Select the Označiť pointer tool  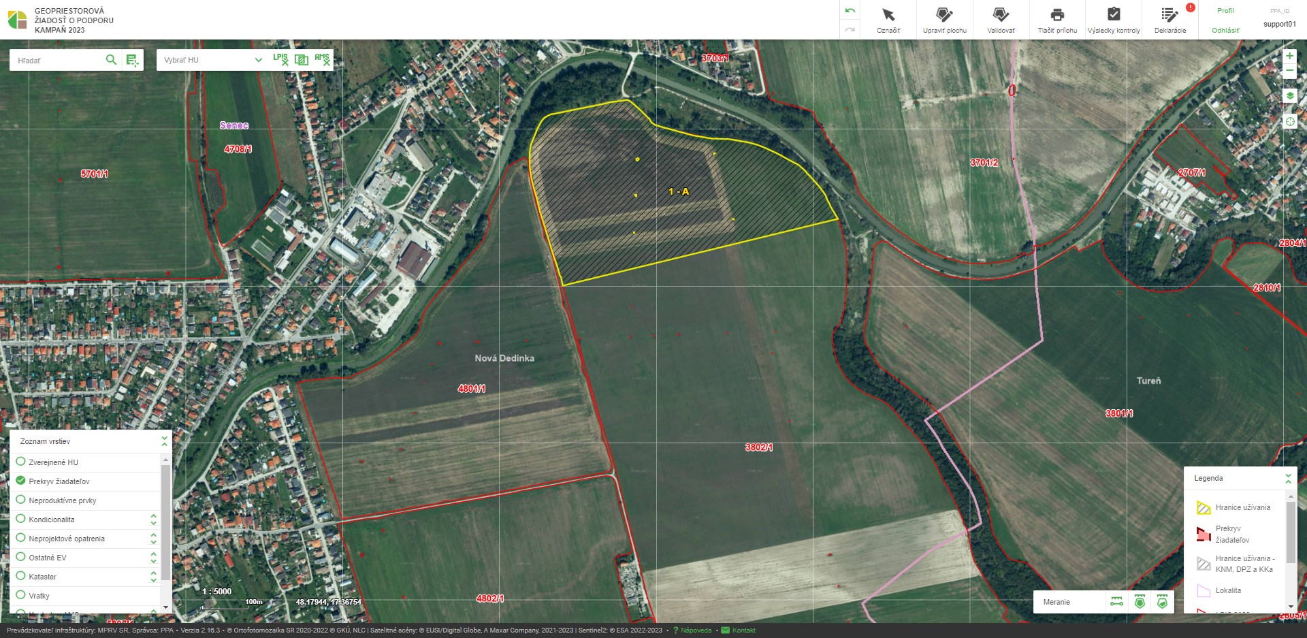click(x=888, y=20)
